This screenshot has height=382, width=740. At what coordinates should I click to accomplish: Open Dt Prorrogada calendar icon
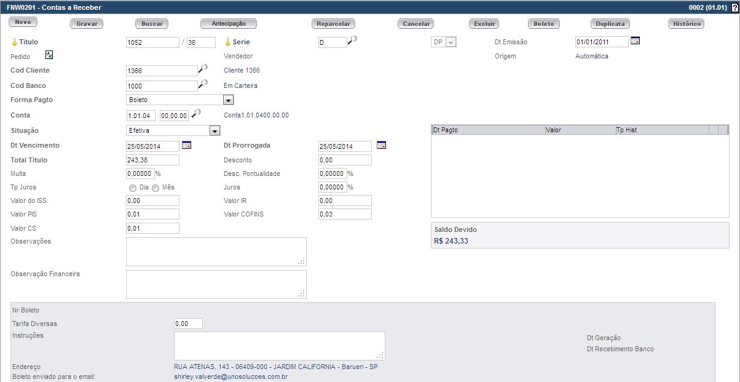381,145
